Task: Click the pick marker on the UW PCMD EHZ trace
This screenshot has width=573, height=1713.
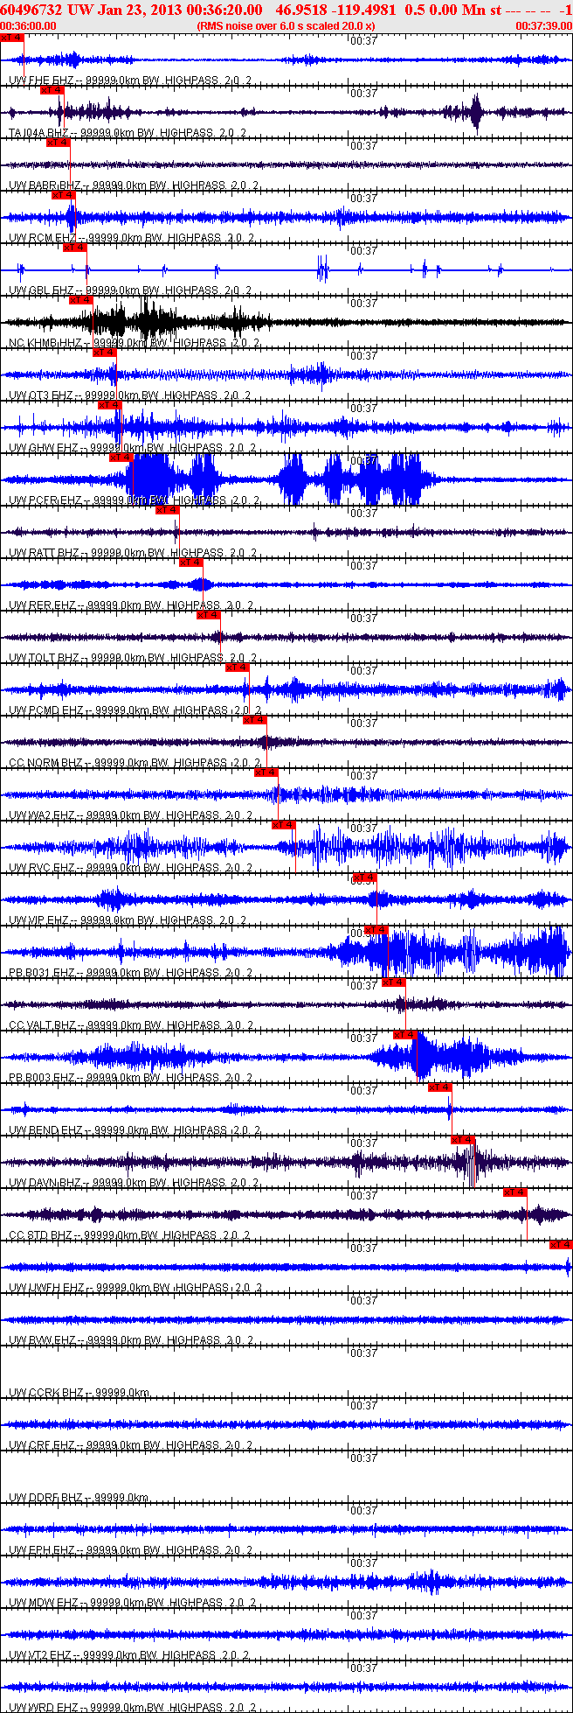Action: point(238,668)
